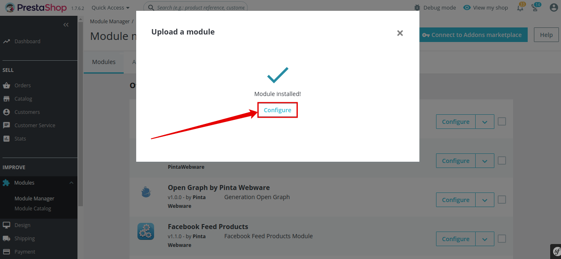561x259 pixels.
Task: Click the Catalog store icon
Action: tap(6, 99)
